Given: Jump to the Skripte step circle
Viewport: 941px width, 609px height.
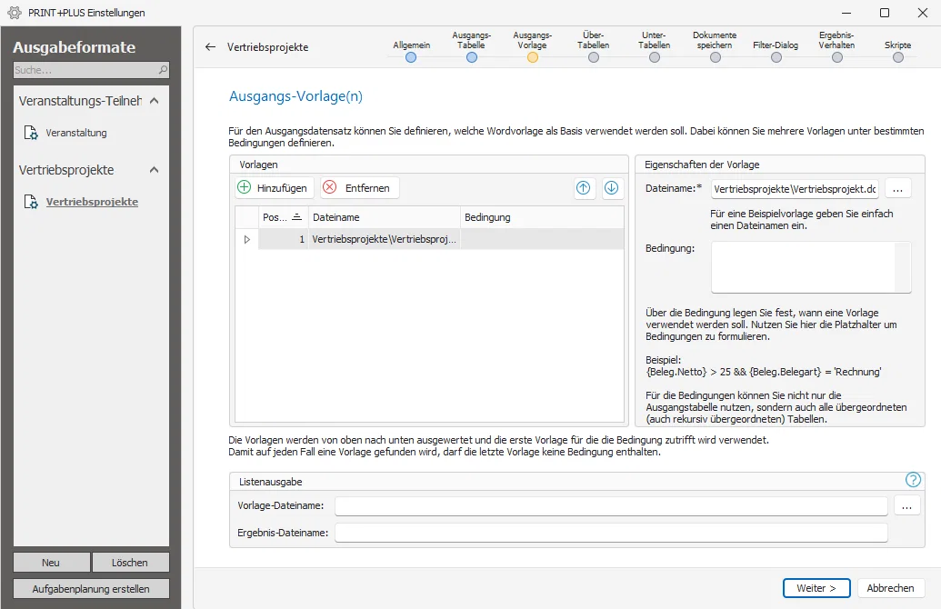Looking at the screenshot, I should [x=897, y=57].
